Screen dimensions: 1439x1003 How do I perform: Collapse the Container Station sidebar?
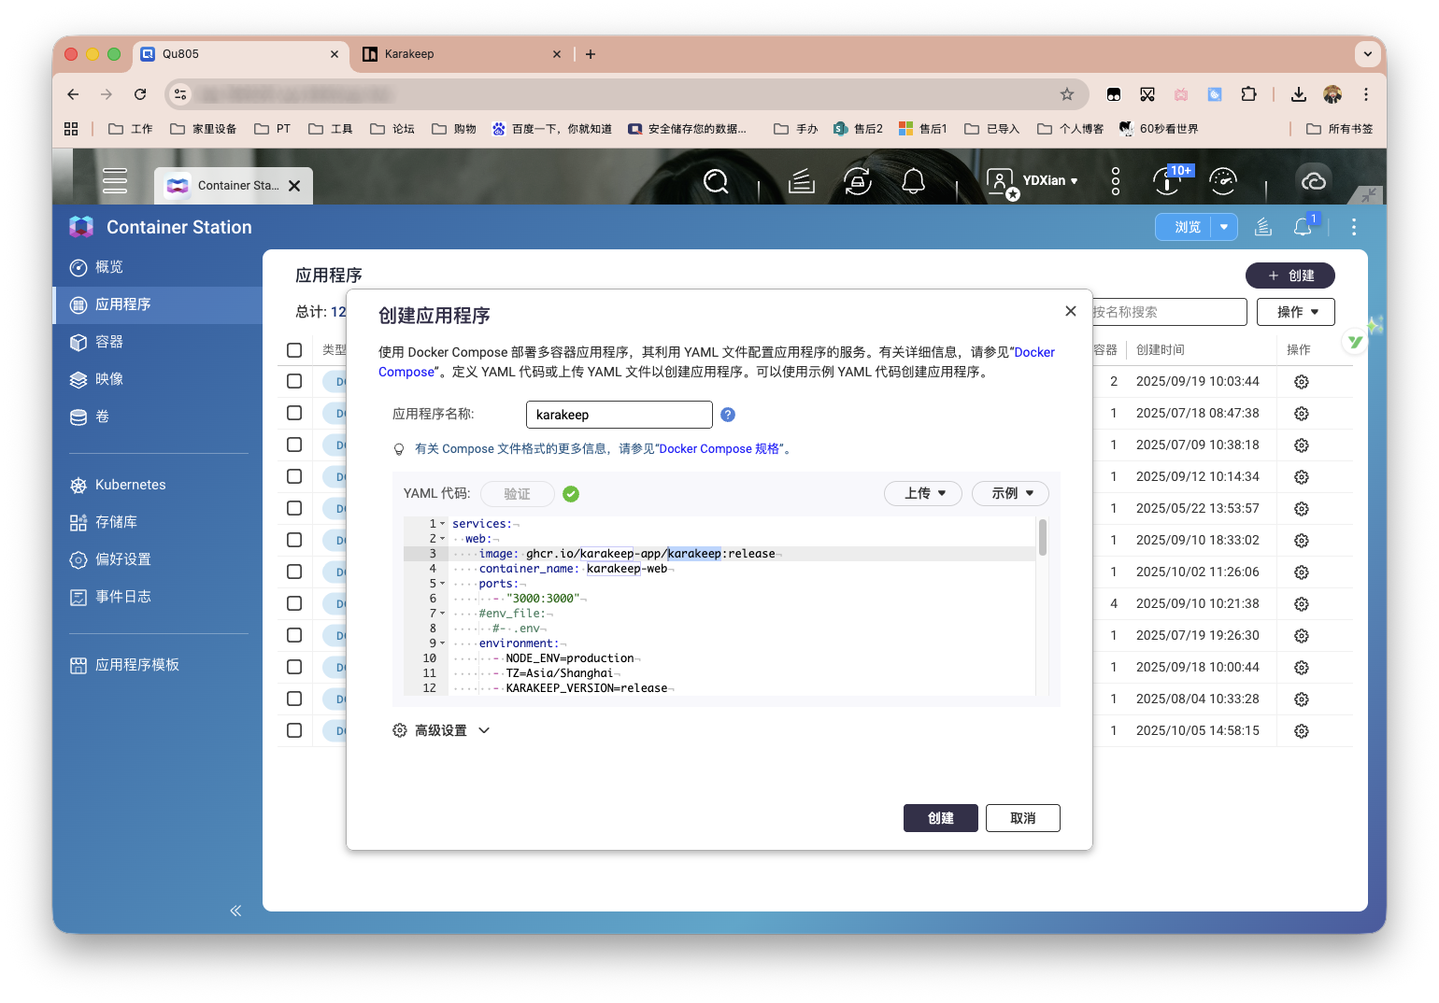[x=235, y=911]
